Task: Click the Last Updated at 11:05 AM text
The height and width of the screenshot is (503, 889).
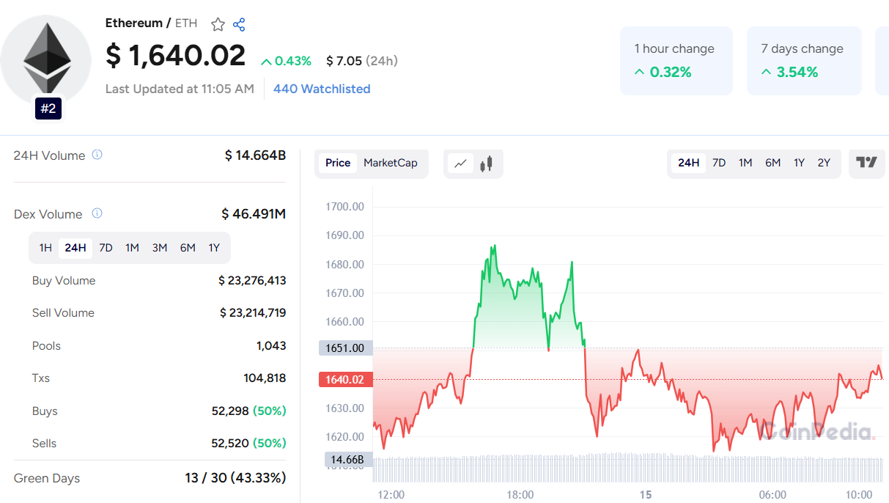Action: [x=180, y=89]
